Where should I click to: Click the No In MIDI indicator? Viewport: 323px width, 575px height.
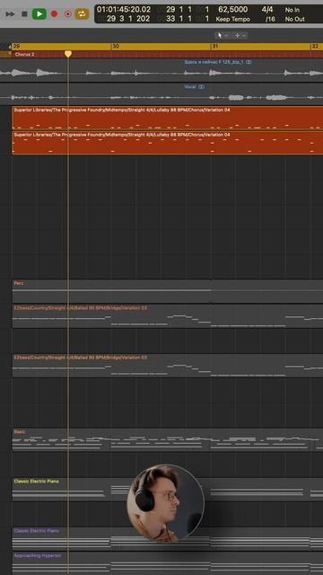[292, 10]
